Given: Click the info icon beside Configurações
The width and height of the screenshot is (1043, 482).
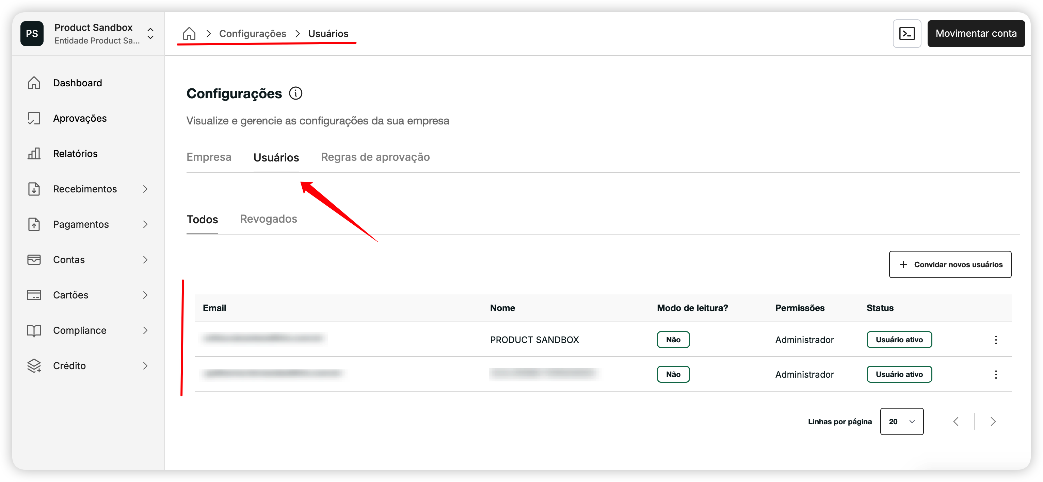Looking at the screenshot, I should tap(295, 93).
